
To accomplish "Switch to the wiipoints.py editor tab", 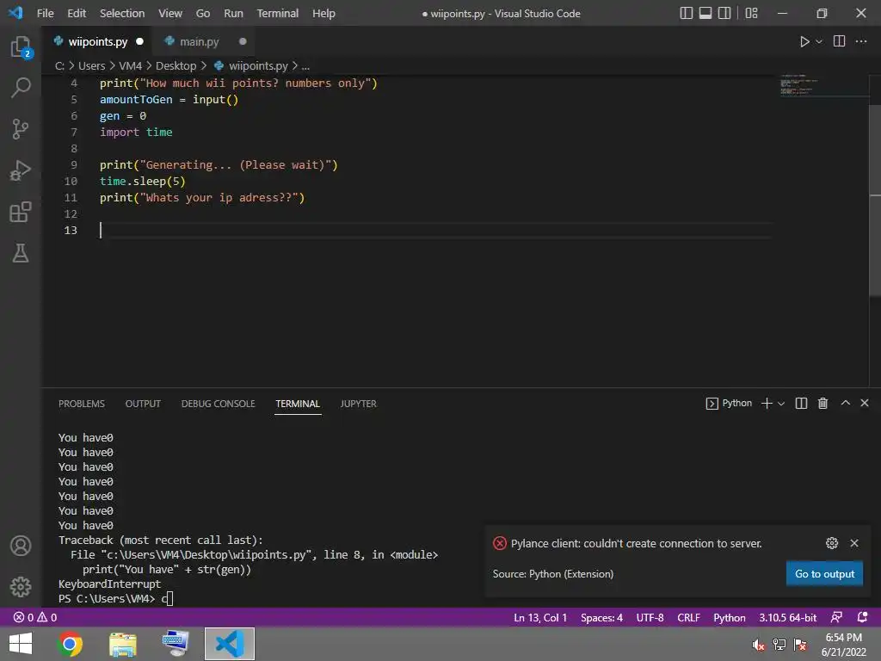I will (x=98, y=41).
